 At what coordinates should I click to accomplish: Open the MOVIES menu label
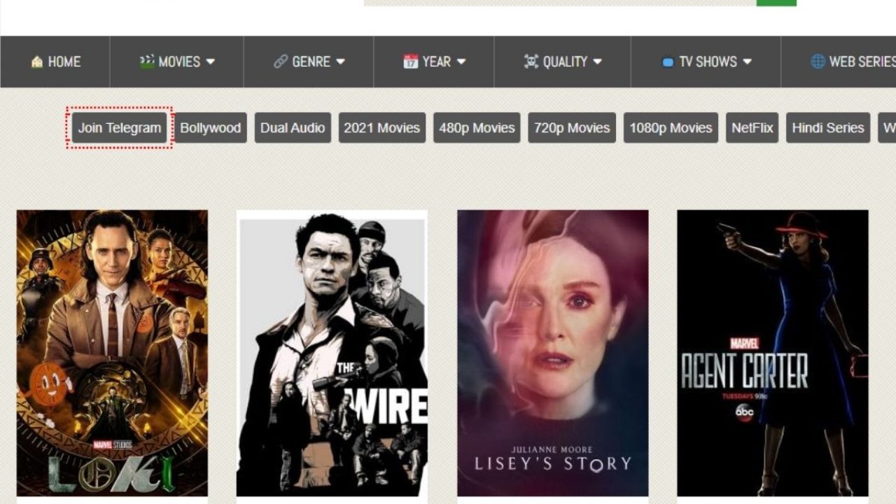(x=179, y=62)
